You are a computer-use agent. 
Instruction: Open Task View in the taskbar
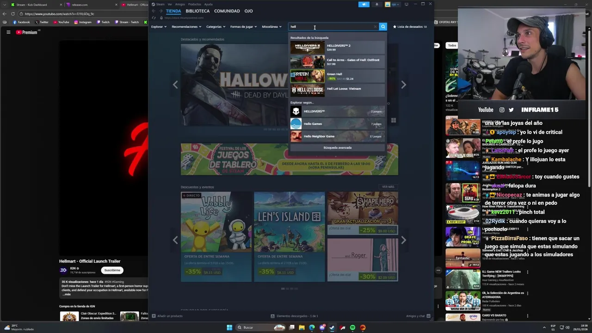291,327
